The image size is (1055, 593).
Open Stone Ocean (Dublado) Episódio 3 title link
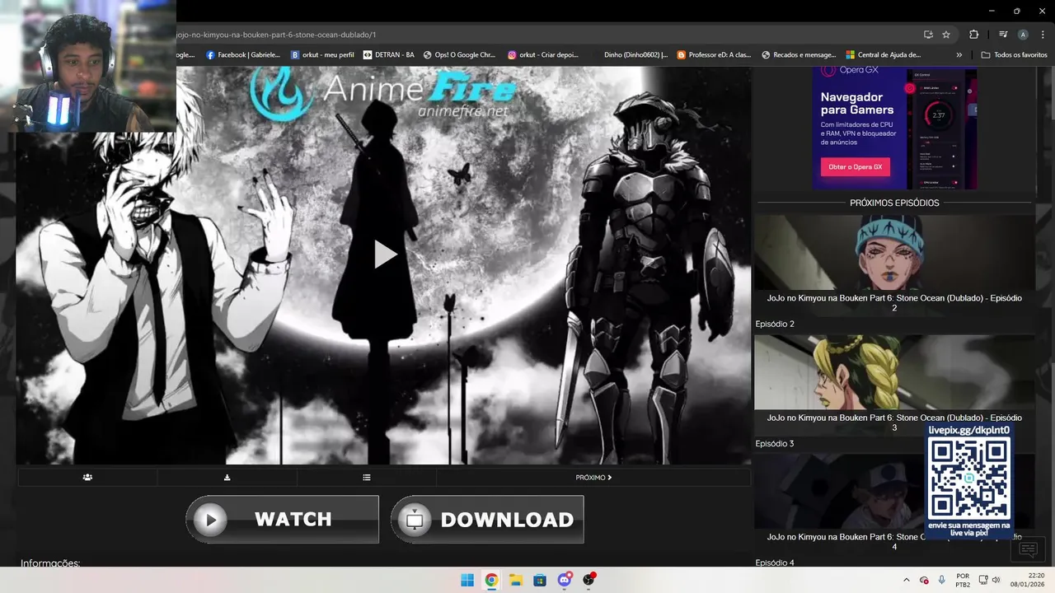click(x=894, y=423)
